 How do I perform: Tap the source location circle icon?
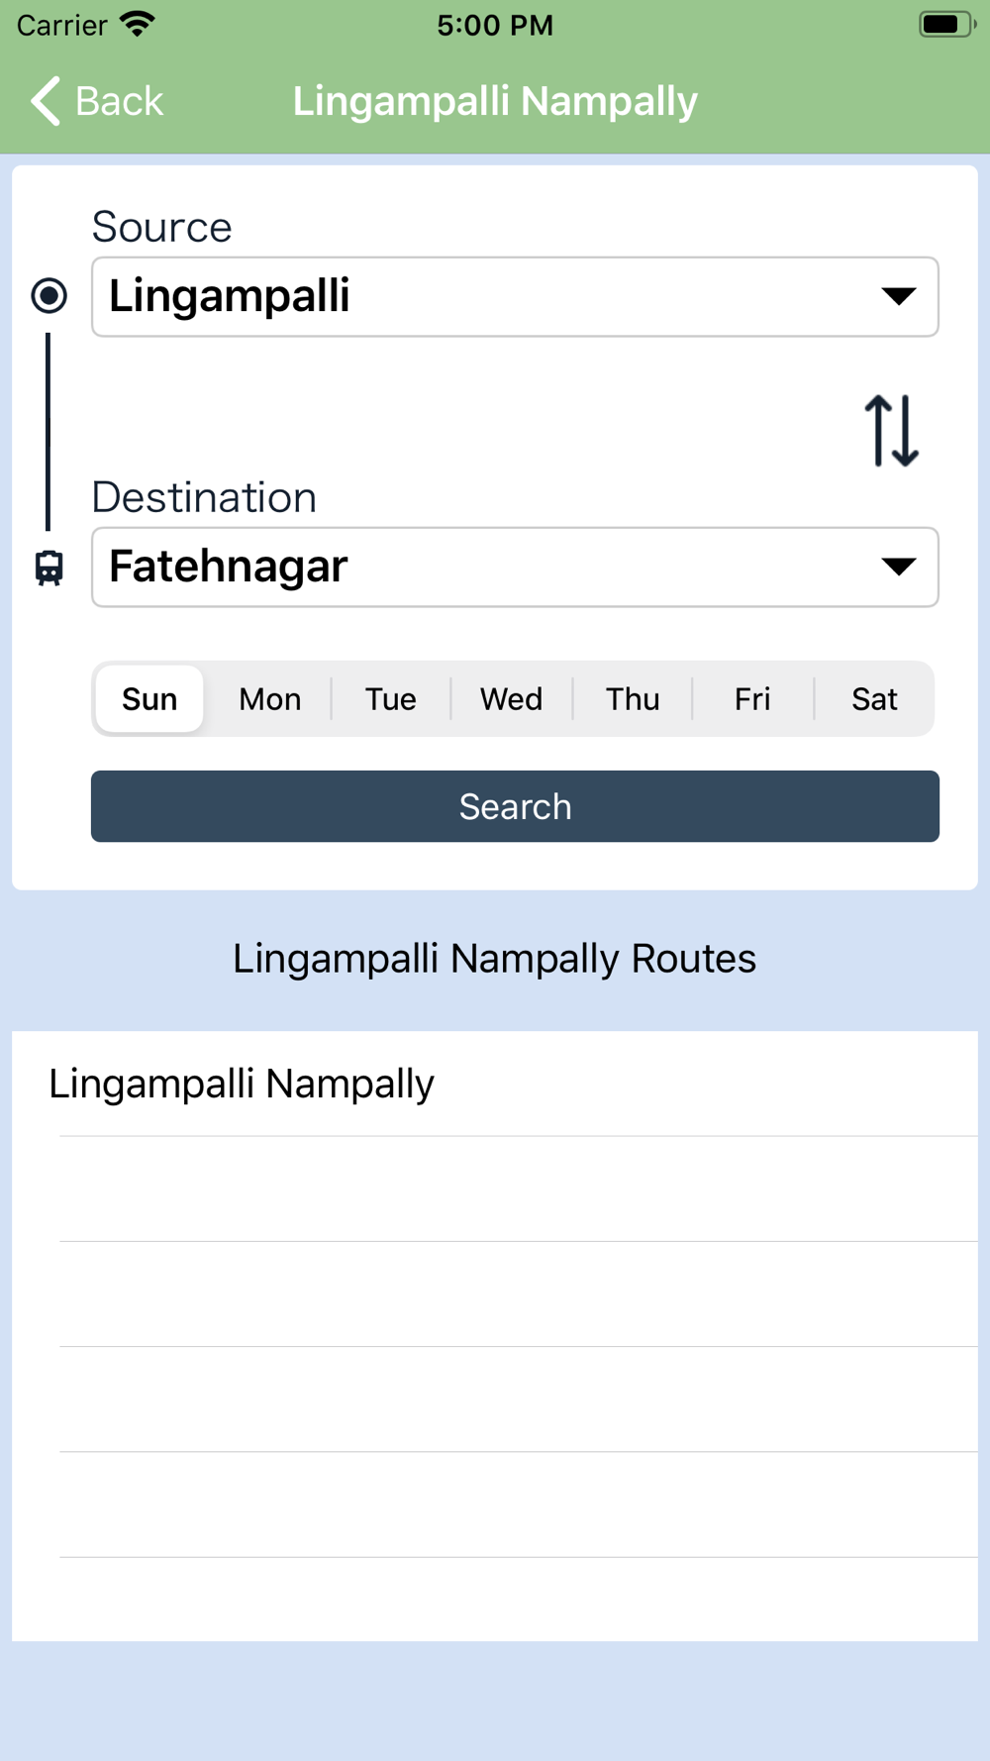pyautogui.click(x=49, y=295)
